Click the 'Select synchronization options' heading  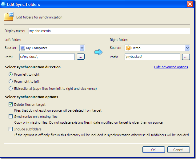31,97
